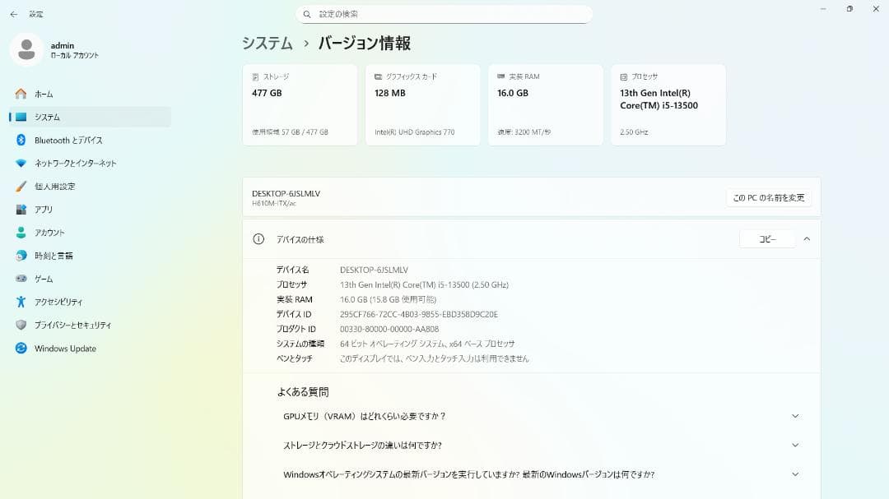Viewport: 889px width, 499px height.
Task: Open the ホーム (Home) section icon
Action: click(16, 93)
